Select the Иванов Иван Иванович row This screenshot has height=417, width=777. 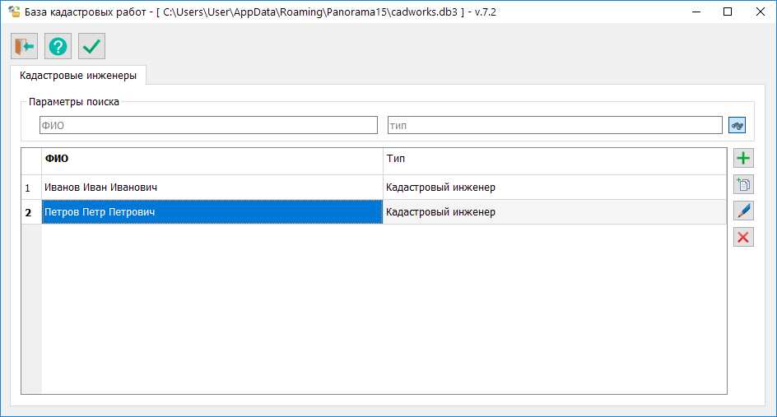[212, 188]
